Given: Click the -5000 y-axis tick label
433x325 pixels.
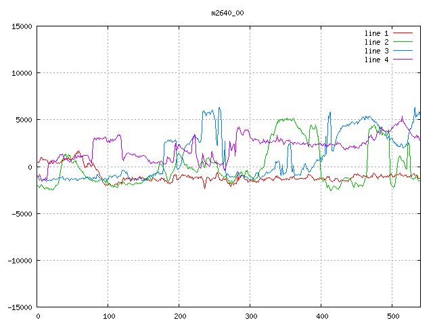Looking at the screenshot, I should pos(22,213).
